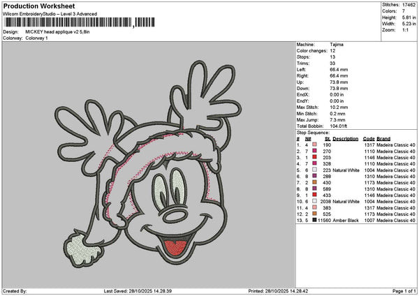Click the colors count '7'
419x296 pixels.
click(x=404, y=11)
